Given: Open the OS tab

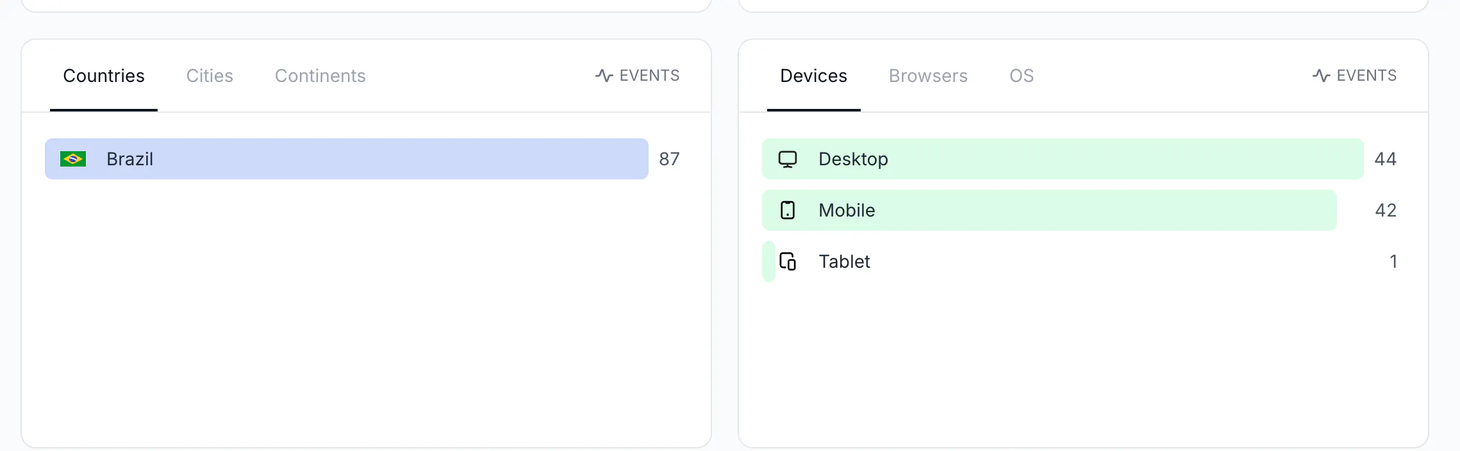Looking at the screenshot, I should (x=1022, y=76).
